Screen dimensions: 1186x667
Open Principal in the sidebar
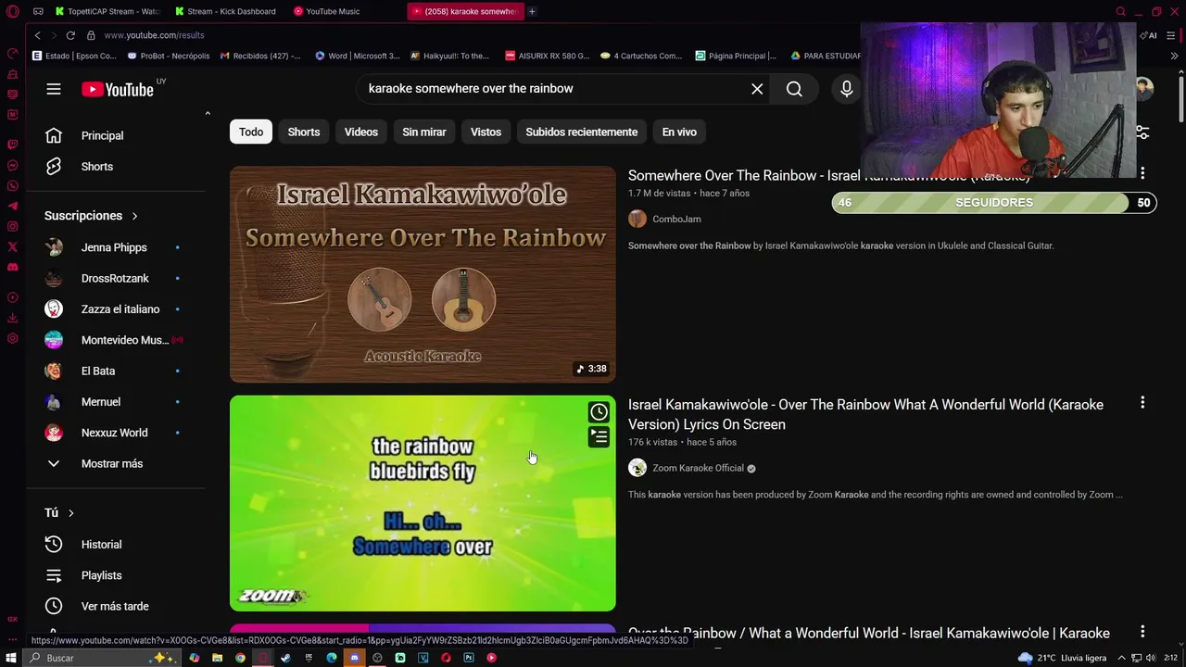point(116,135)
